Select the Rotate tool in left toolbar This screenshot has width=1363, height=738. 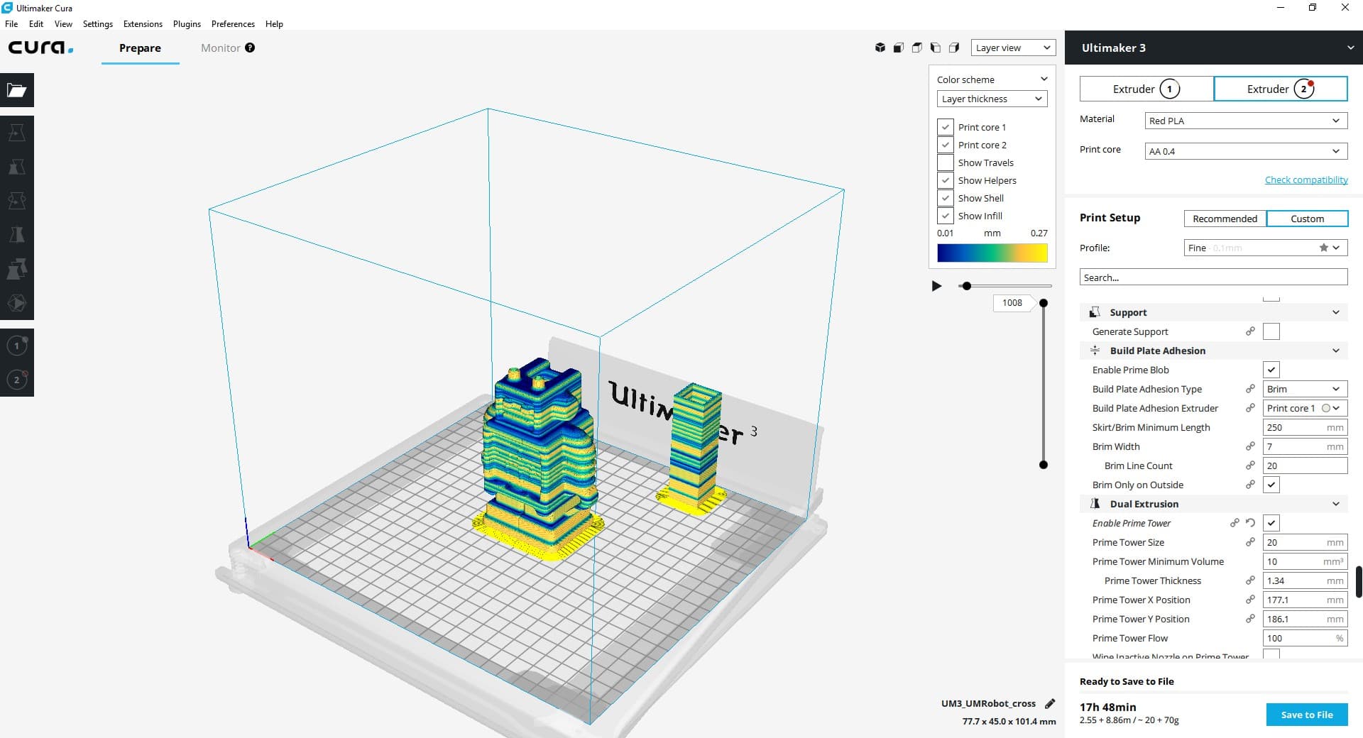coord(17,201)
